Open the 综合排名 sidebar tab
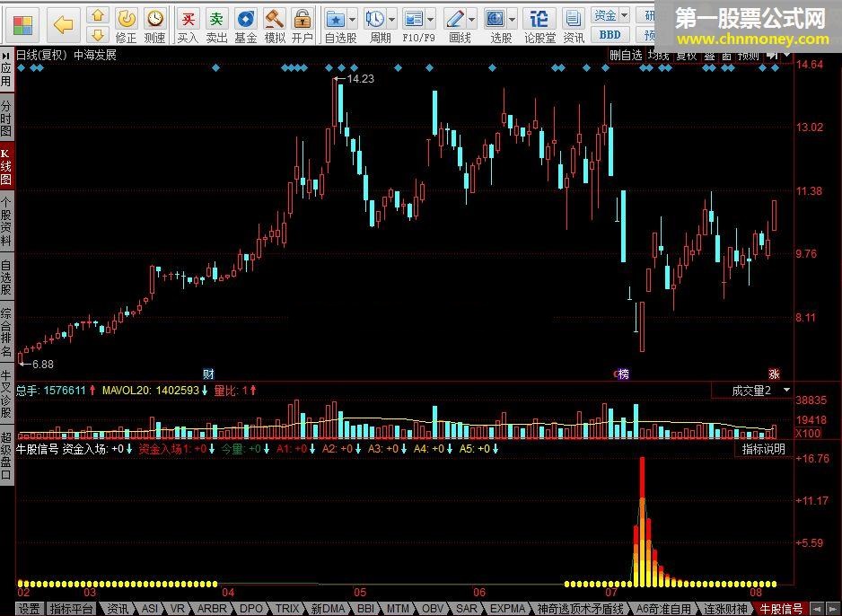Image resolution: width=842 pixels, height=616 pixels. point(6,332)
